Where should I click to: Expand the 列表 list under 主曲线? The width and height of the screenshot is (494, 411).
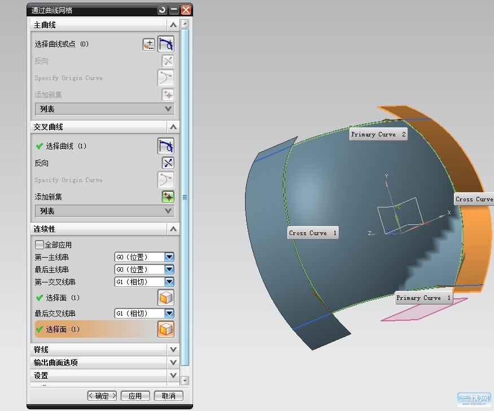105,109
